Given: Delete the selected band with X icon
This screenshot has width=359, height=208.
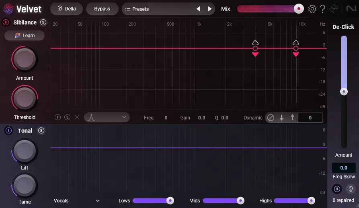Looking at the screenshot, I should [77, 117].
